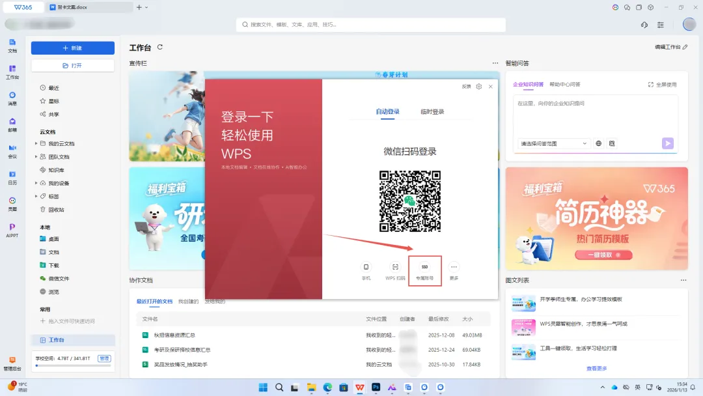The height and width of the screenshot is (396, 703).
Task: Expand 我的设备 tree node
Action: (x=36, y=183)
